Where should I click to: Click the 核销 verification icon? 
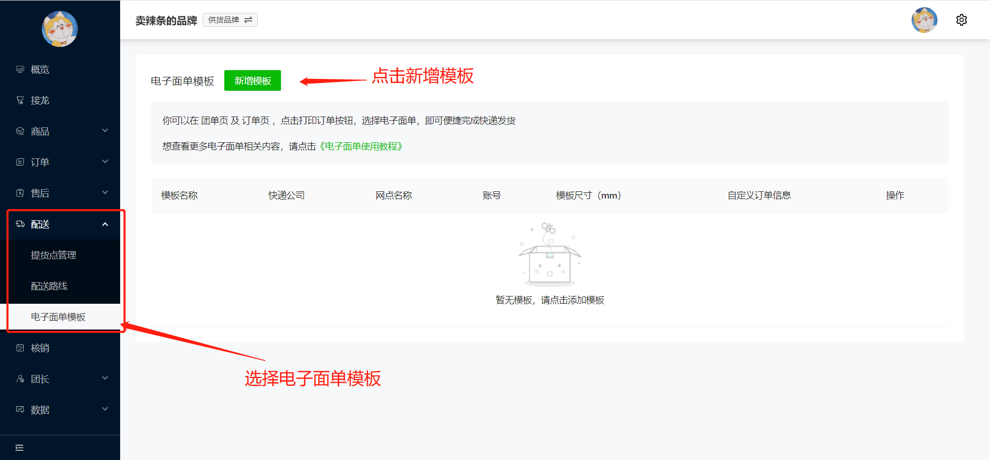(20, 348)
